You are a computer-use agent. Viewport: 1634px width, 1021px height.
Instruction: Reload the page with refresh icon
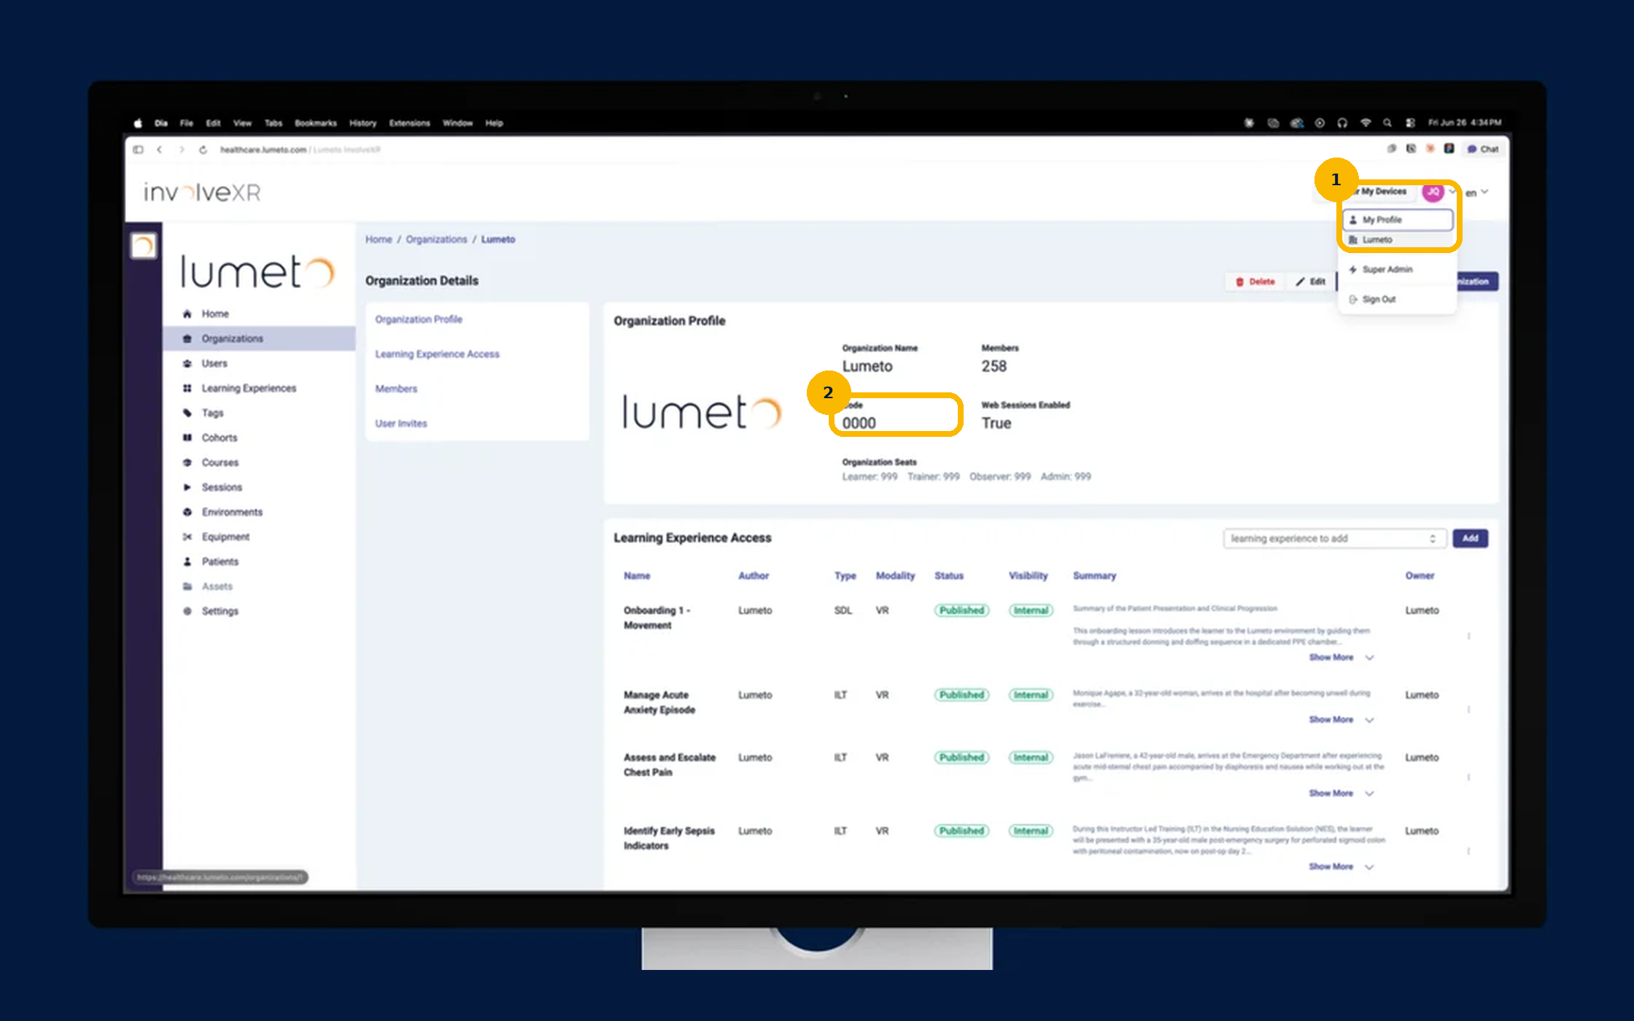pyautogui.click(x=204, y=150)
